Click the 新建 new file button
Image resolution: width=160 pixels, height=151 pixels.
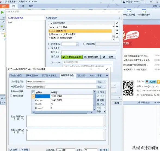pyautogui.click(x=24, y=150)
